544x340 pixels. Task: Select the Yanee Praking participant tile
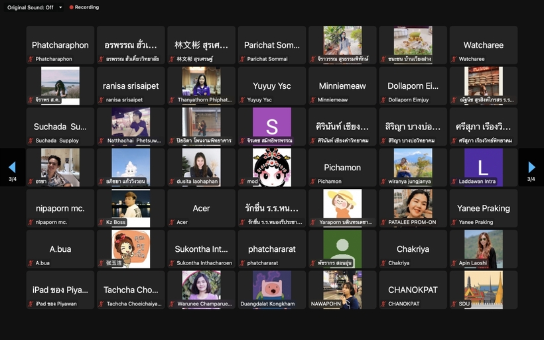pos(484,209)
